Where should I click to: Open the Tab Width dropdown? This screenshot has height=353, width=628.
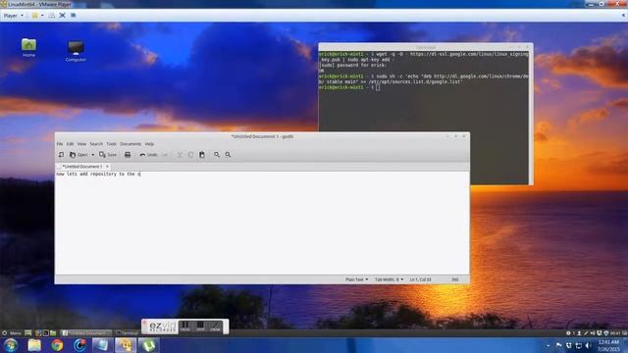tap(389, 279)
